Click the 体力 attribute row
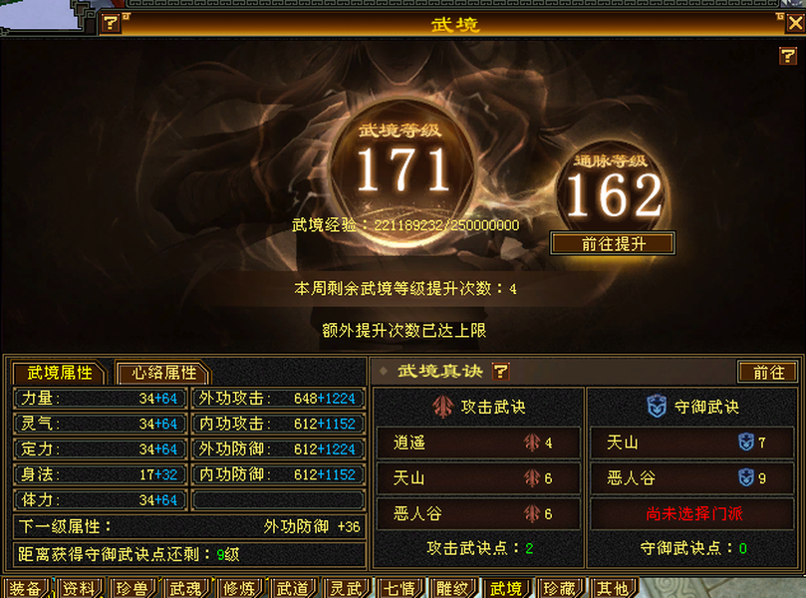Viewport: 806px width, 598px height. [99, 499]
